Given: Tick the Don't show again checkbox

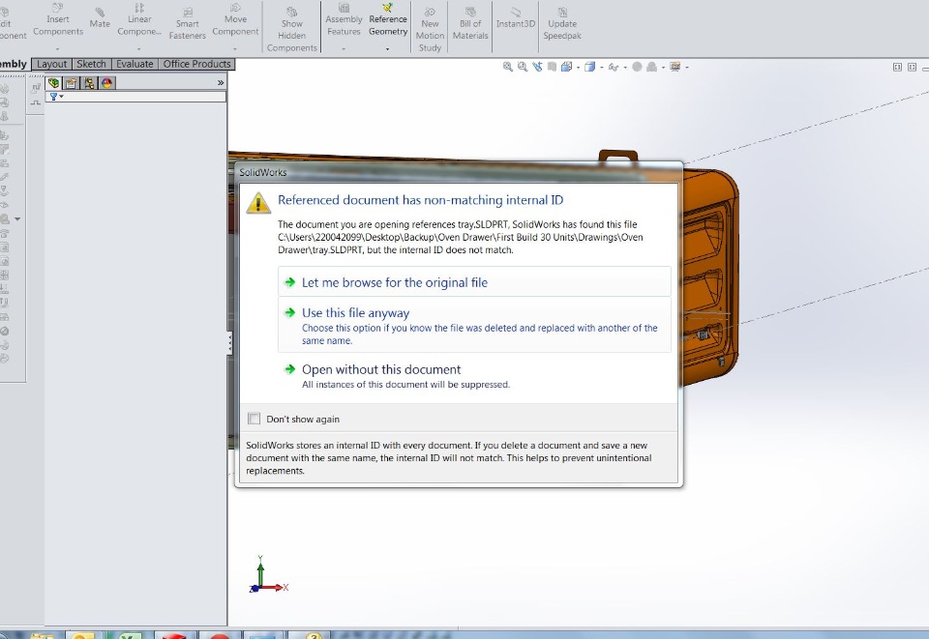Looking at the screenshot, I should tap(255, 419).
